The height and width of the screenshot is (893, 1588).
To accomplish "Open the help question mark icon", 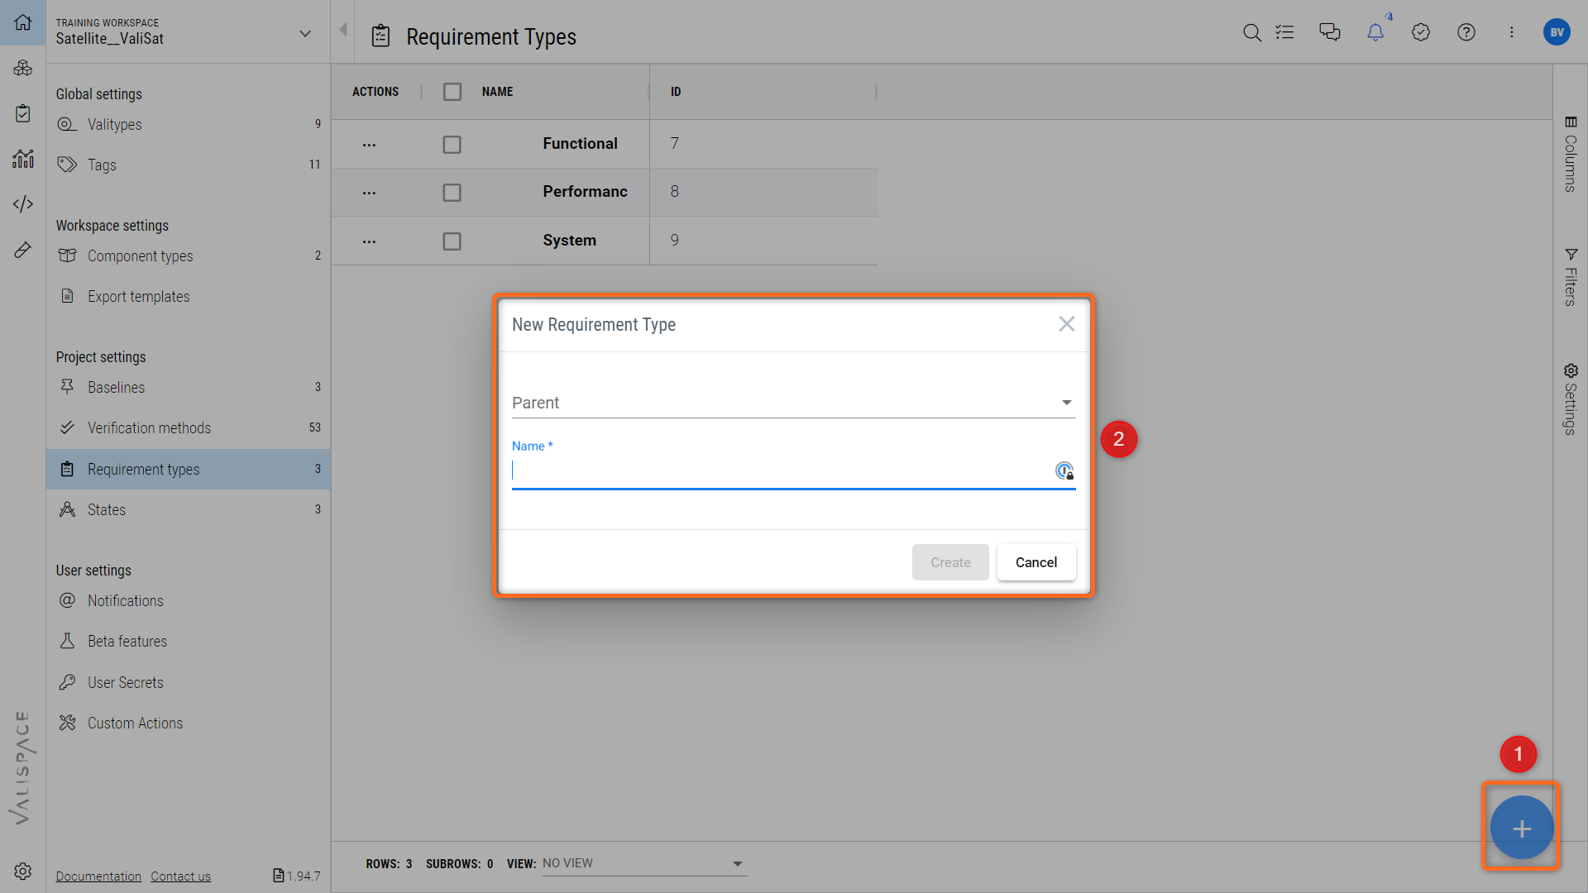I will point(1466,32).
